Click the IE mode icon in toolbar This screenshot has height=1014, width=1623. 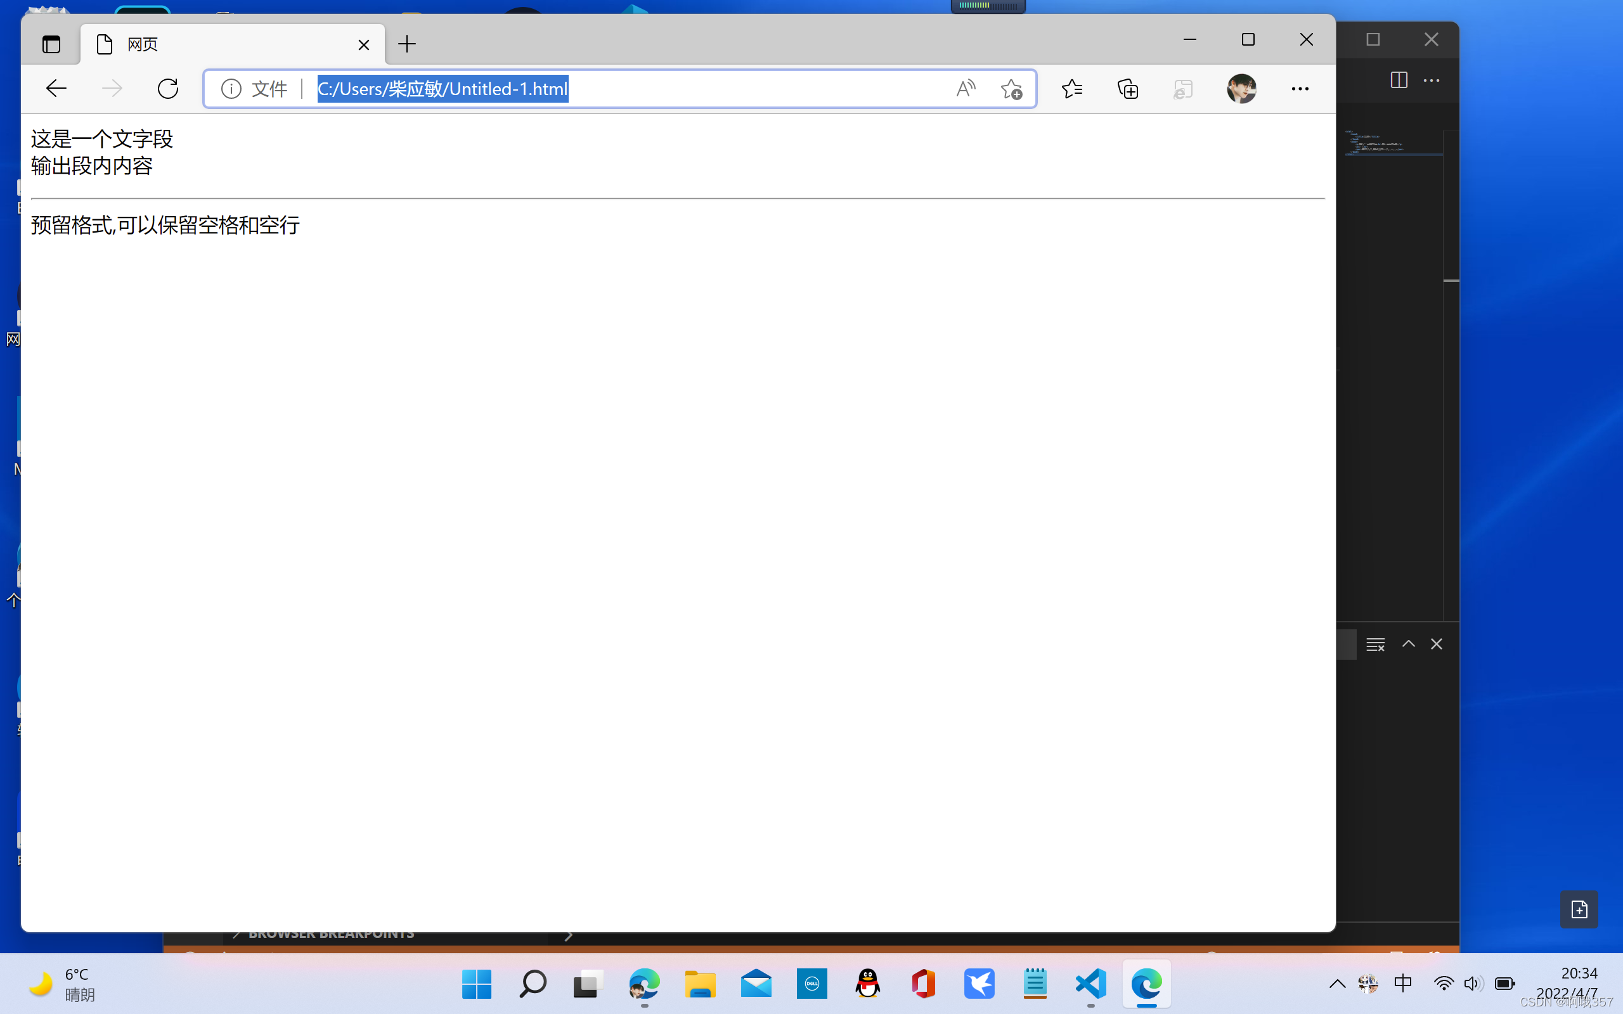1183,89
